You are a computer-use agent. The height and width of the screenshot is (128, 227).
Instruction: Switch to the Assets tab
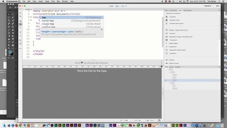[171, 67]
